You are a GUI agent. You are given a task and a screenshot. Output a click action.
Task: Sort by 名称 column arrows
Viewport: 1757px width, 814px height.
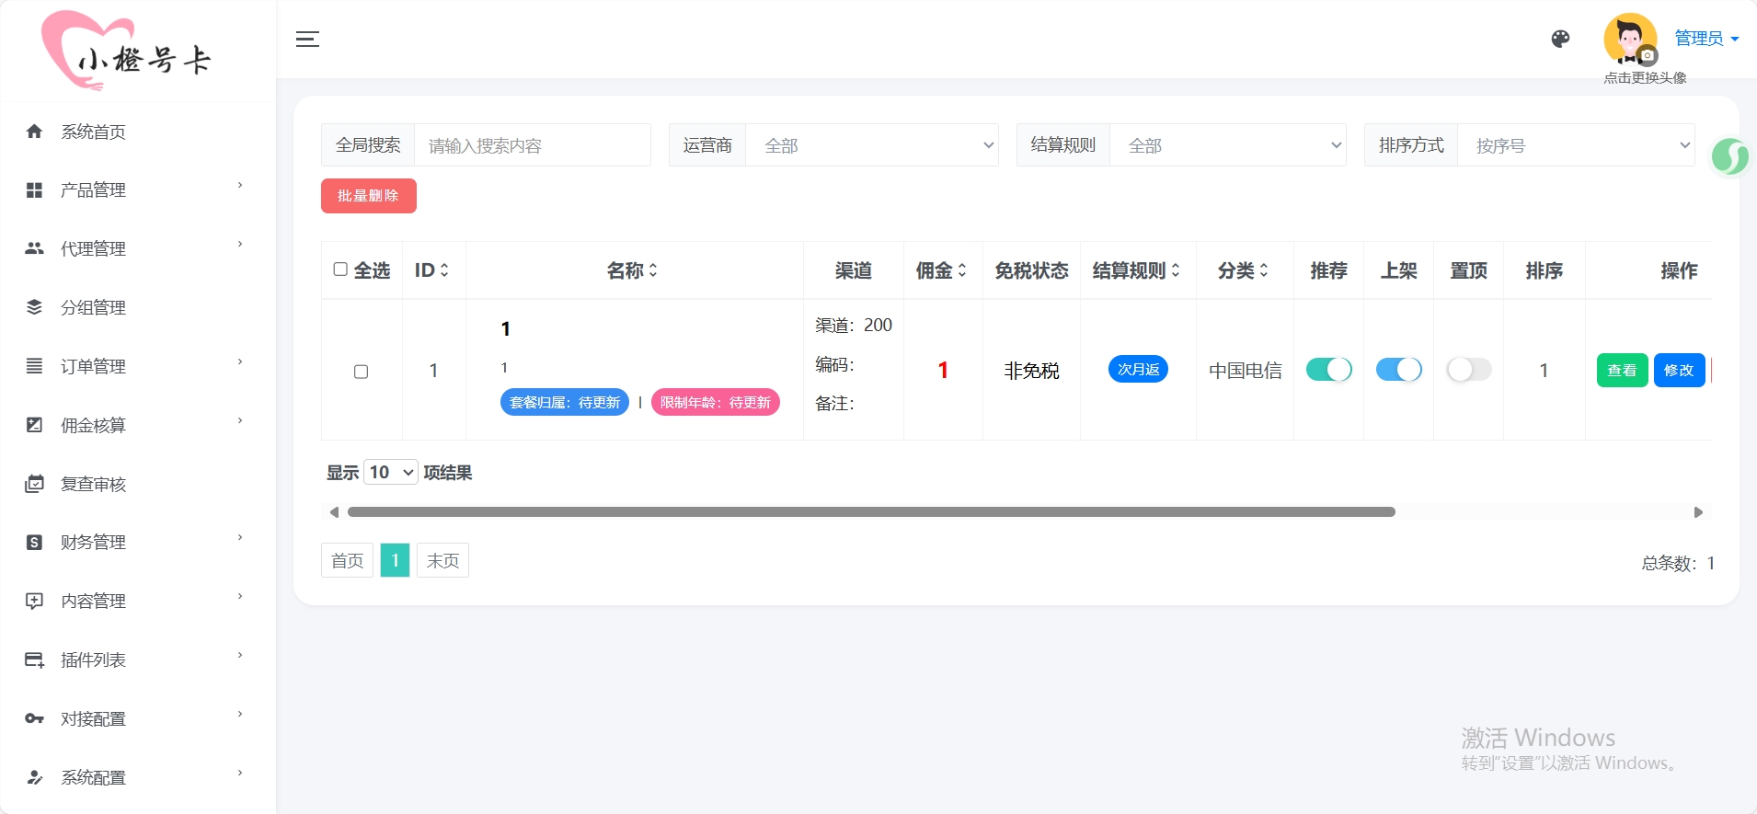tap(653, 270)
